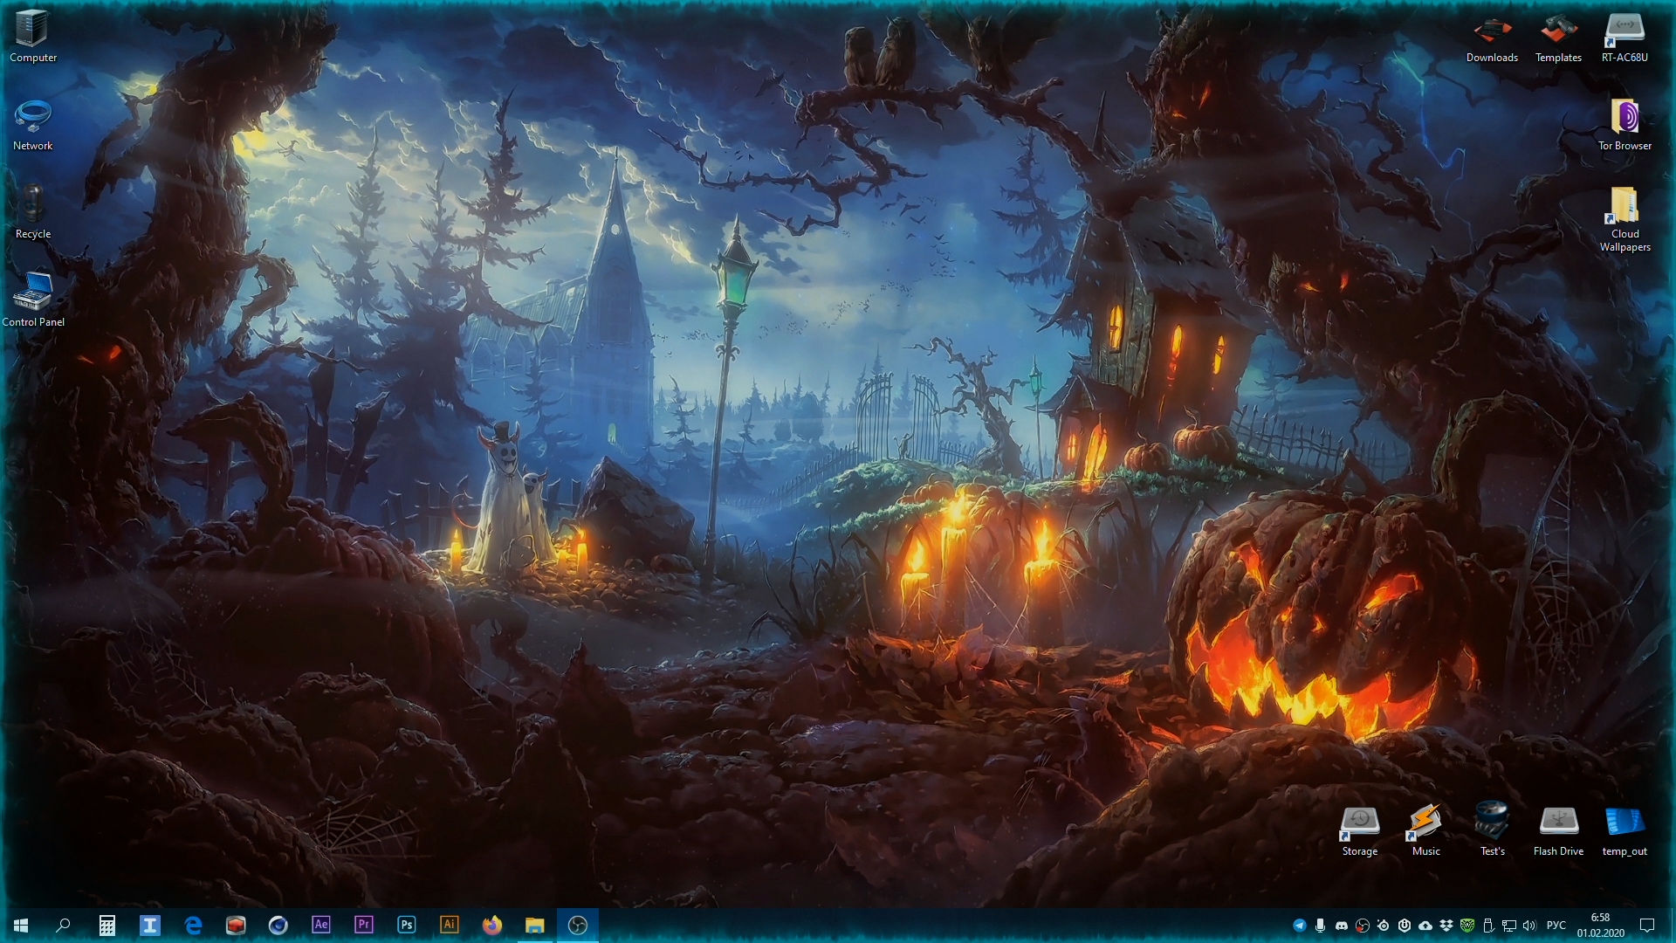Screen dimensions: 1676x943
Task: Open the Windows Start menu
Action: tap(21, 925)
